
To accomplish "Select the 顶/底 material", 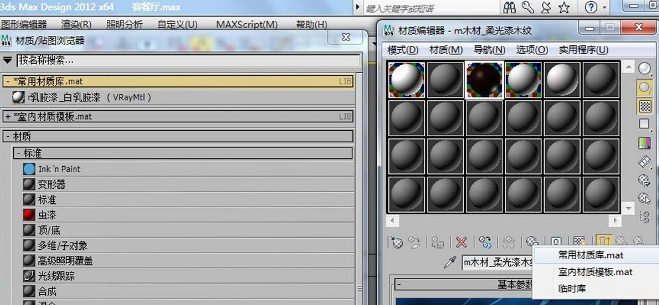I will coord(188,230).
